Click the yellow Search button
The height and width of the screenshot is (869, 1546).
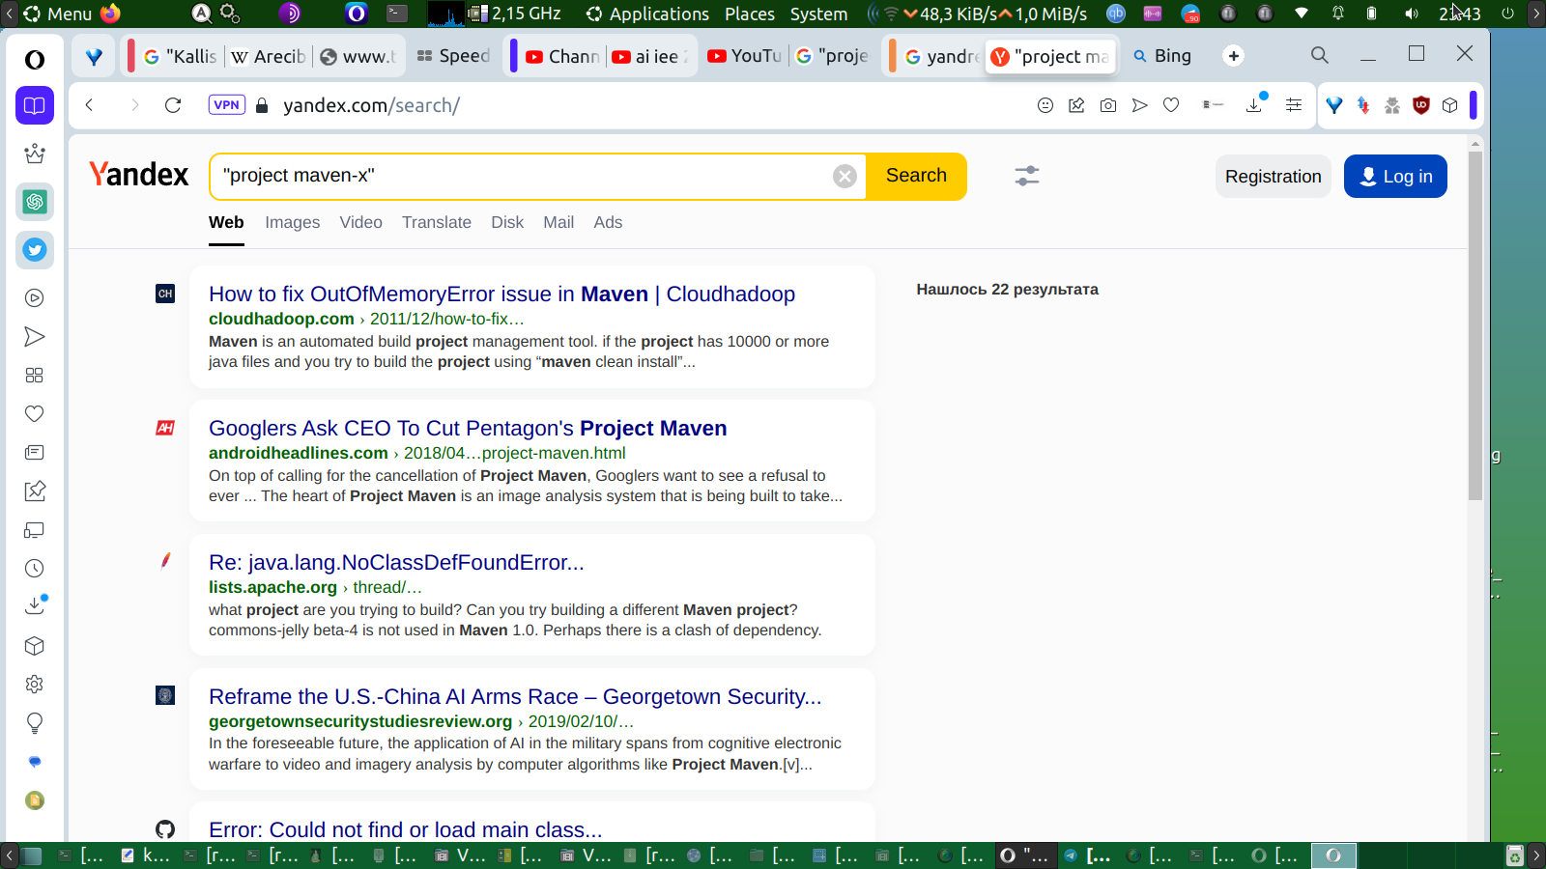pyautogui.click(x=916, y=176)
